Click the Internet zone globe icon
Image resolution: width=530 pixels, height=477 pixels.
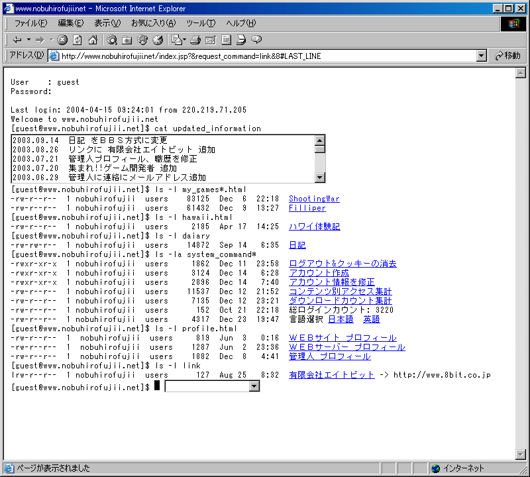pos(436,468)
